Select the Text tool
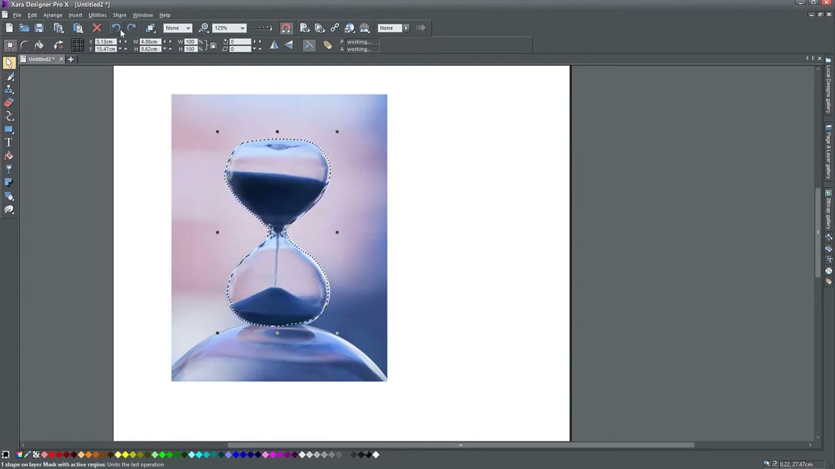Viewport: 835px width, 469px height. pos(8,142)
